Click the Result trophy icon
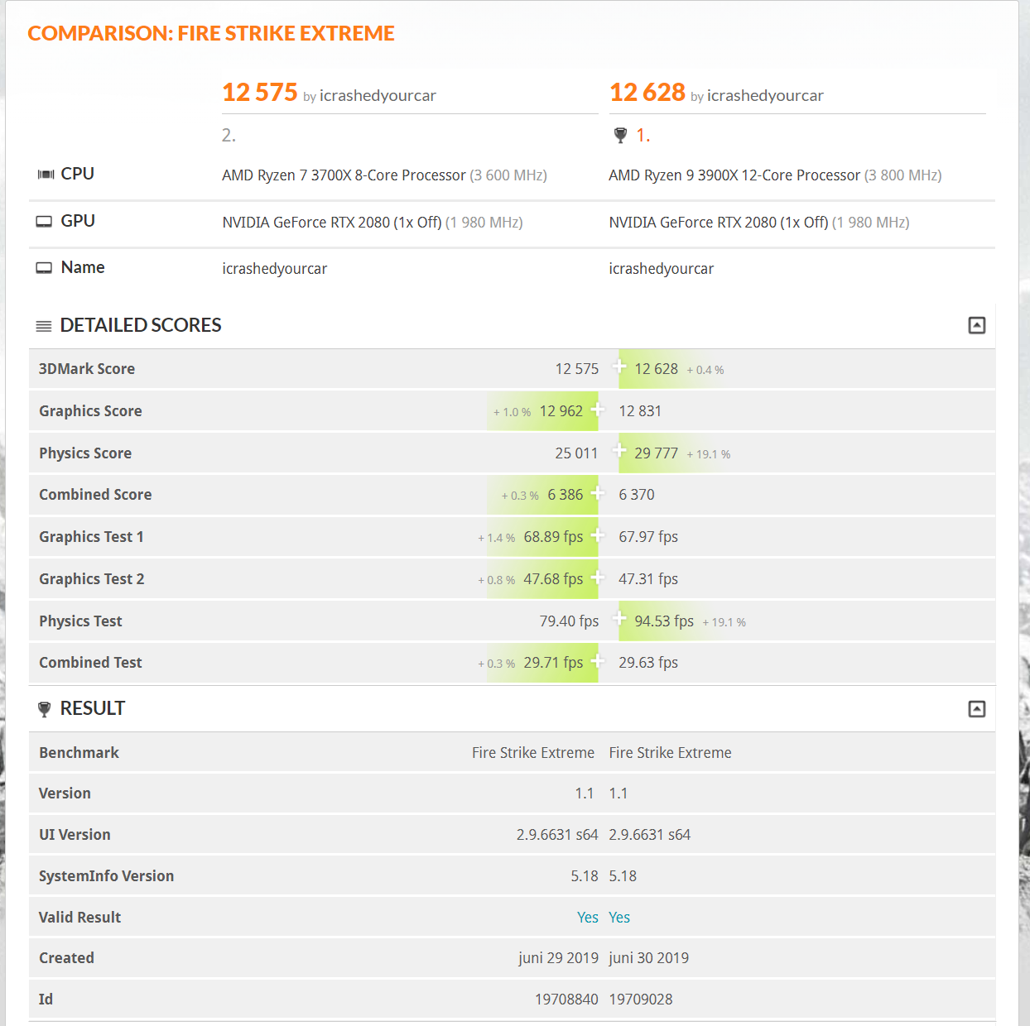Image resolution: width=1030 pixels, height=1026 pixels. 45,709
